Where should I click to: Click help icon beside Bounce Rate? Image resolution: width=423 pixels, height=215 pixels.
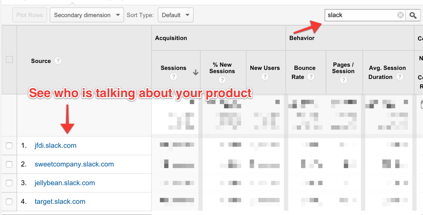[x=311, y=77]
